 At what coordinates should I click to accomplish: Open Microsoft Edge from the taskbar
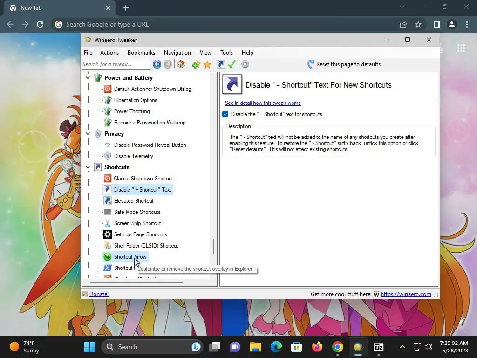tap(276, 347)
